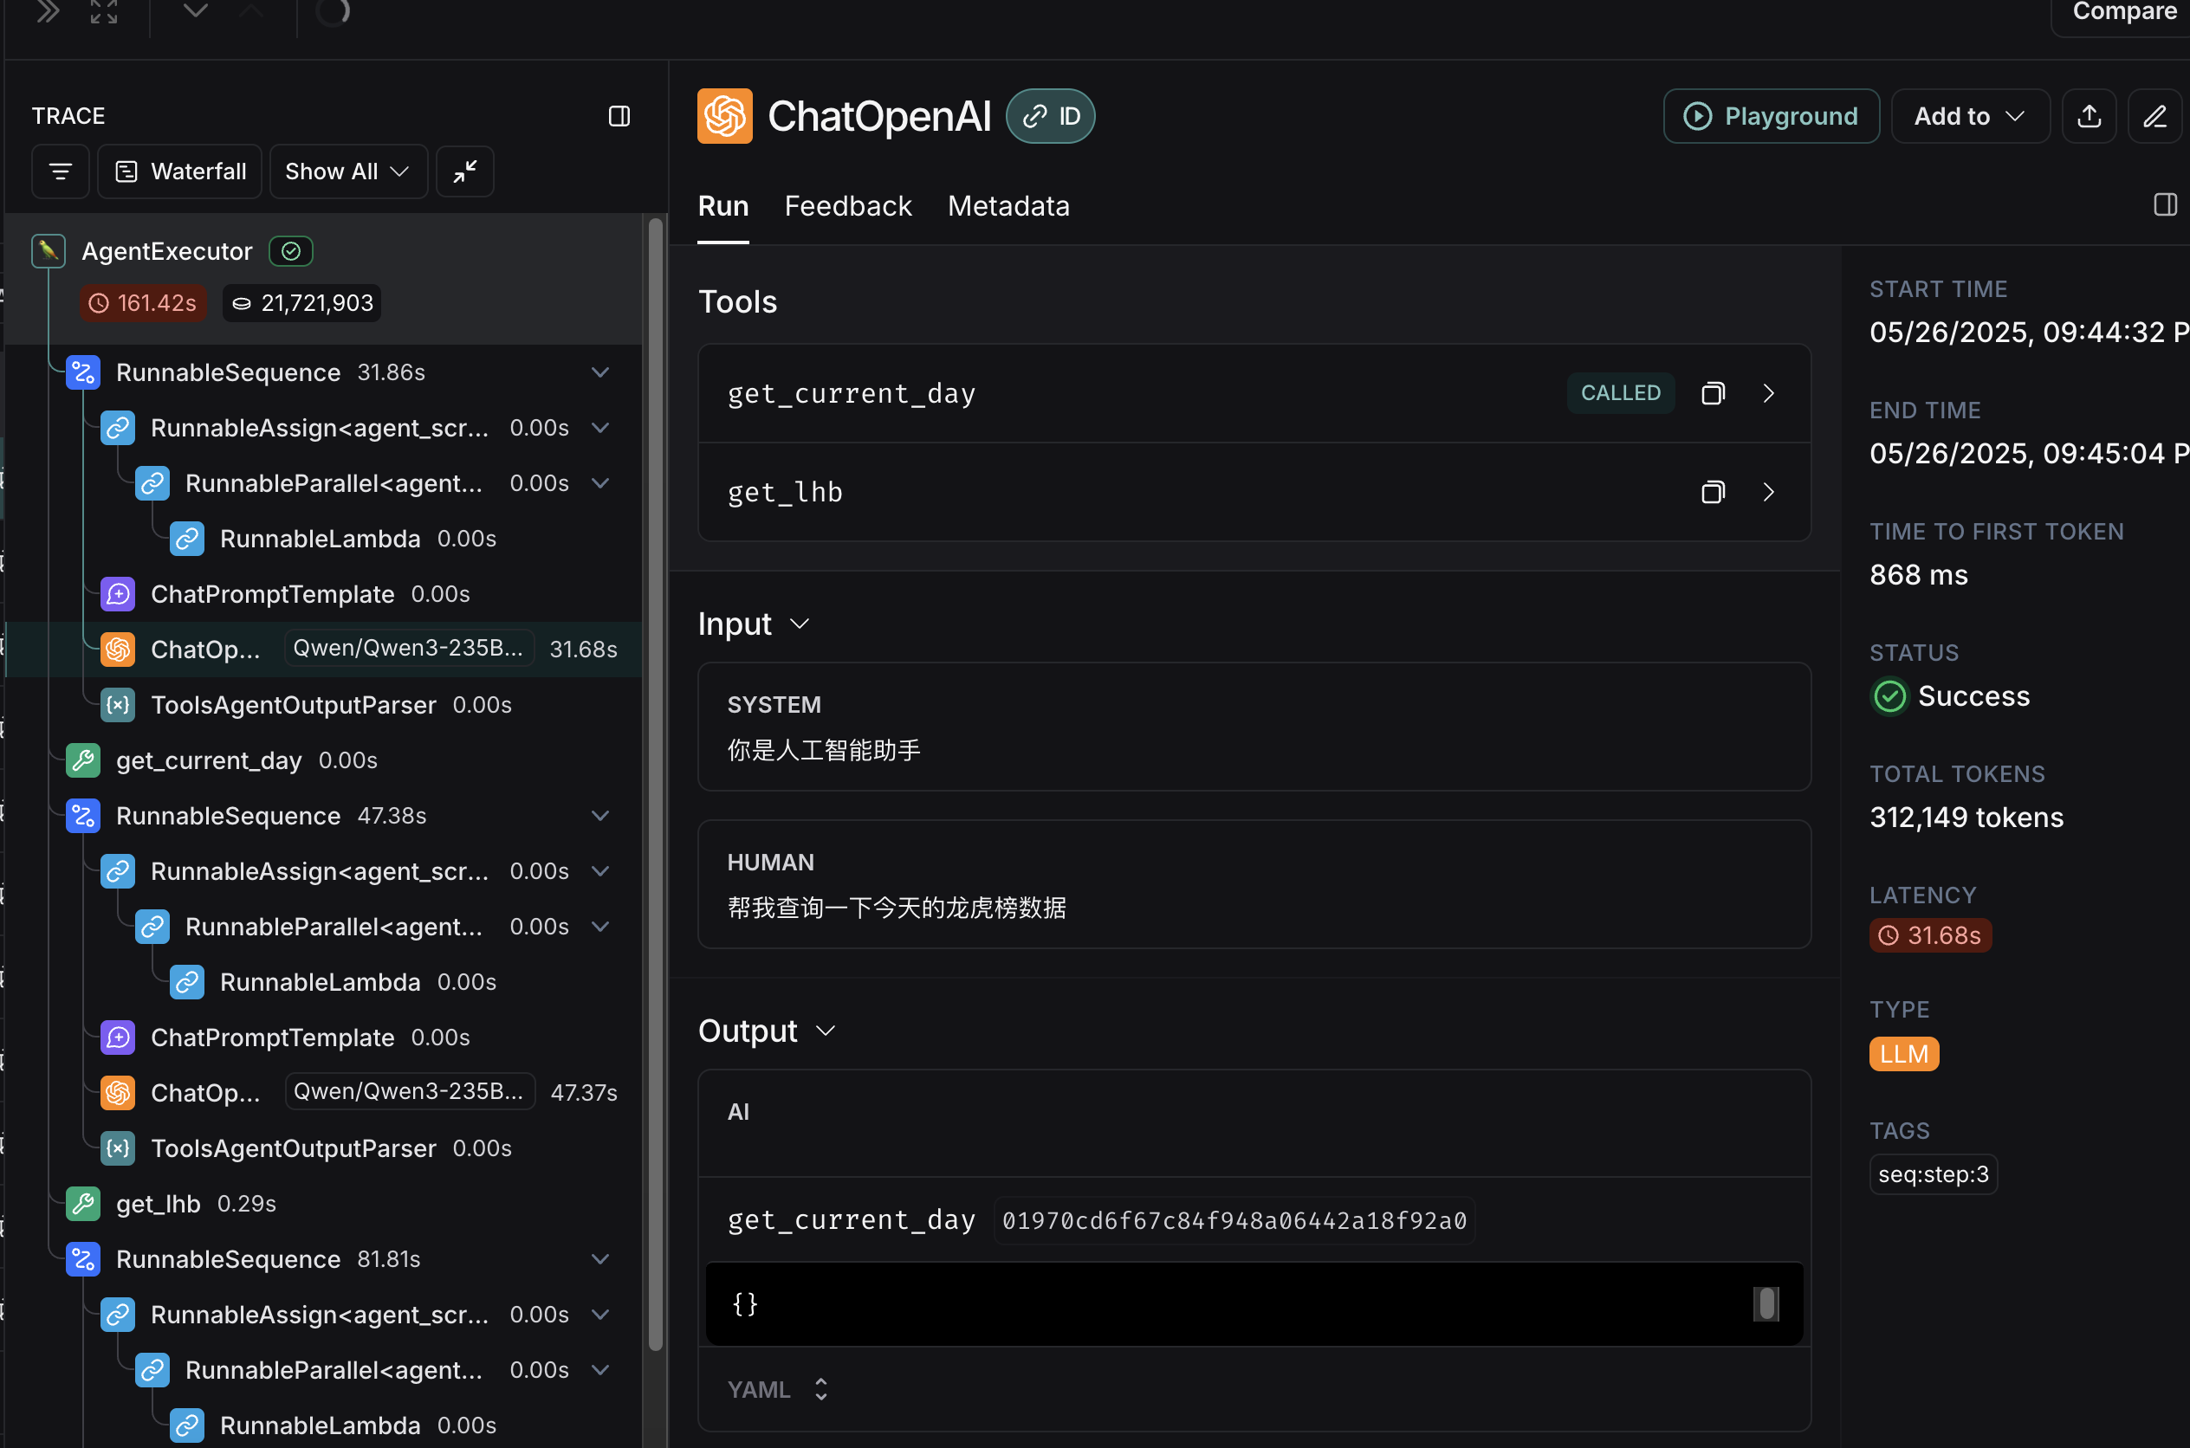Image resolution: width=2190 pixels, height=1448 pixels.
Task: Select the Run tab
Action: click(723, 206)
